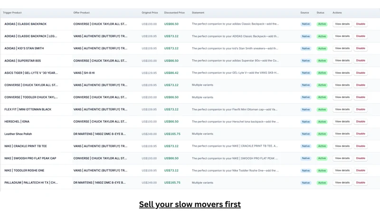Click US$129.95 original price

pyautogui.click(x=149, y=73)
